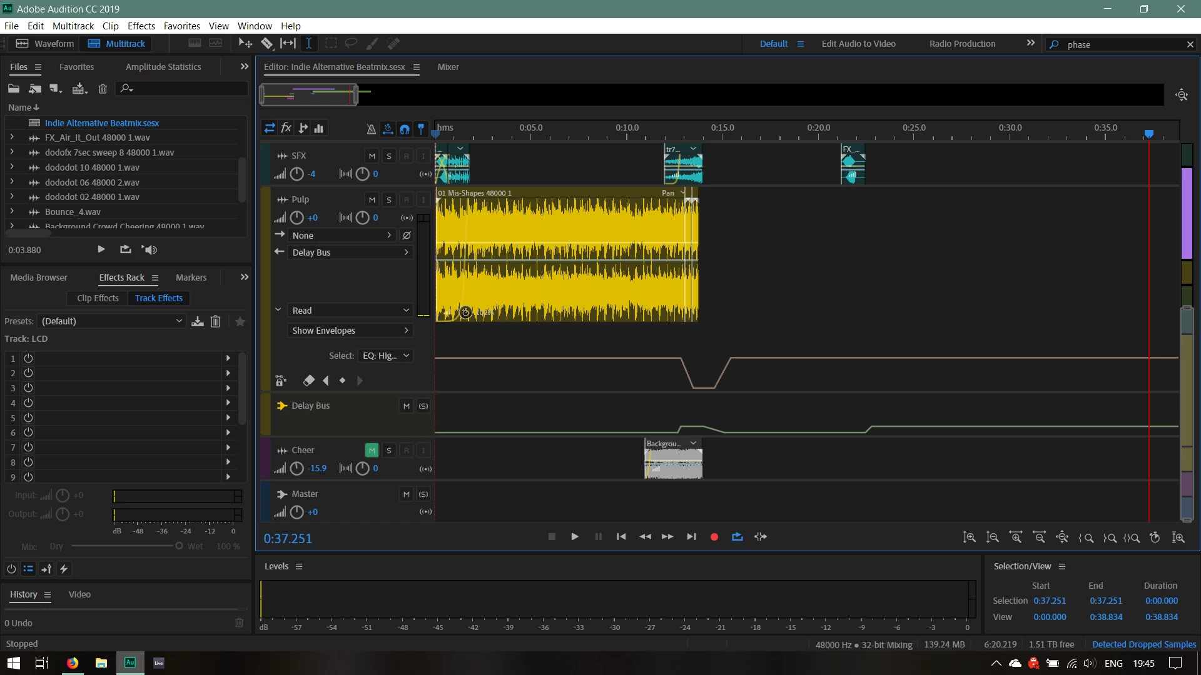Expand FX_Air_It_Out 48000 1.wav file entry
The height and width of the screenshot is (675, 1201).
click(x=11, y=137)
